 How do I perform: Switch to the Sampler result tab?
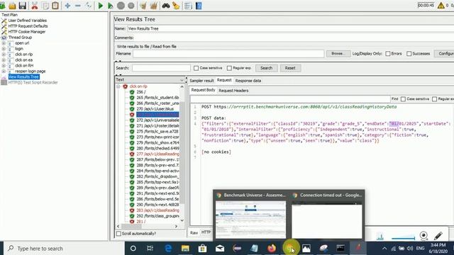pos(201,81)
